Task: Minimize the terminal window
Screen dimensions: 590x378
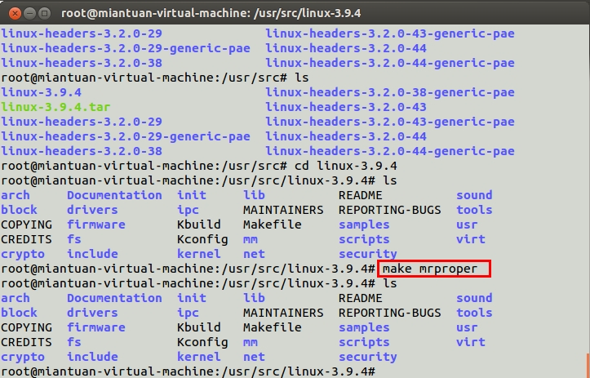Action: pyautogui.click(x=29, y=14)
